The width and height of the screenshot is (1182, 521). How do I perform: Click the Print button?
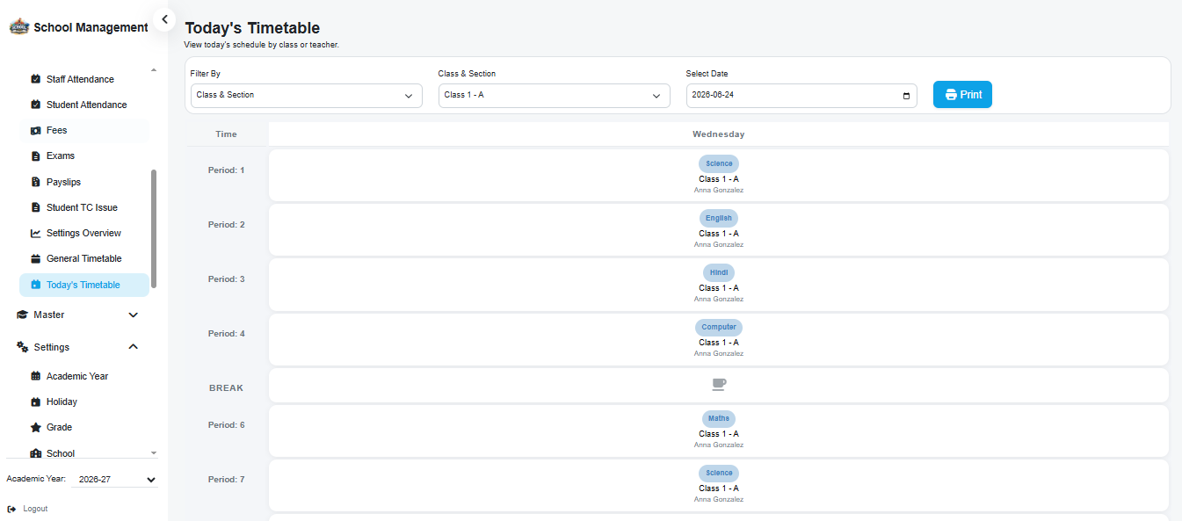(x=962, y=95)
